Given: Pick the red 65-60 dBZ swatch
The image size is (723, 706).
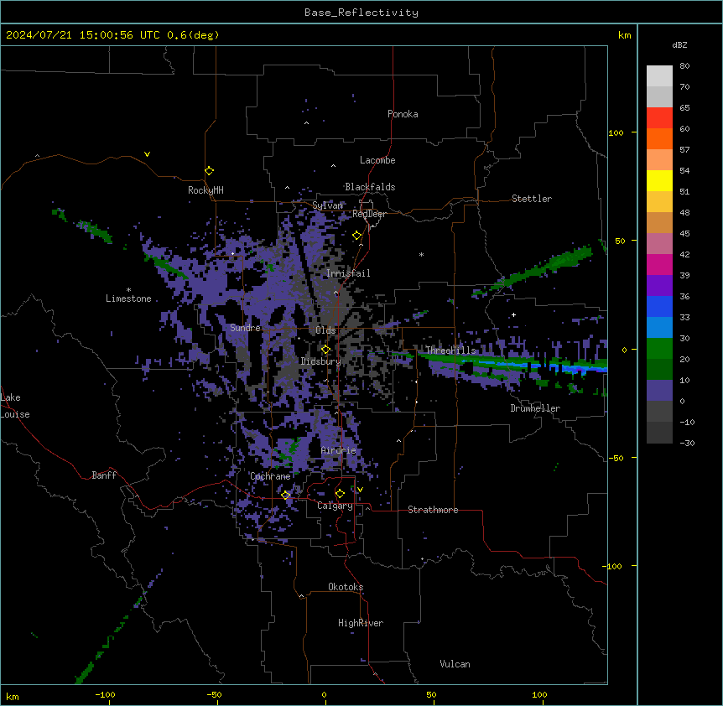Looking at the screenshot, I should [659, 118].
